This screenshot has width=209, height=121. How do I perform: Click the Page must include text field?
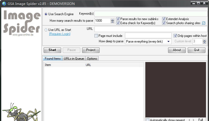point(148,36)
